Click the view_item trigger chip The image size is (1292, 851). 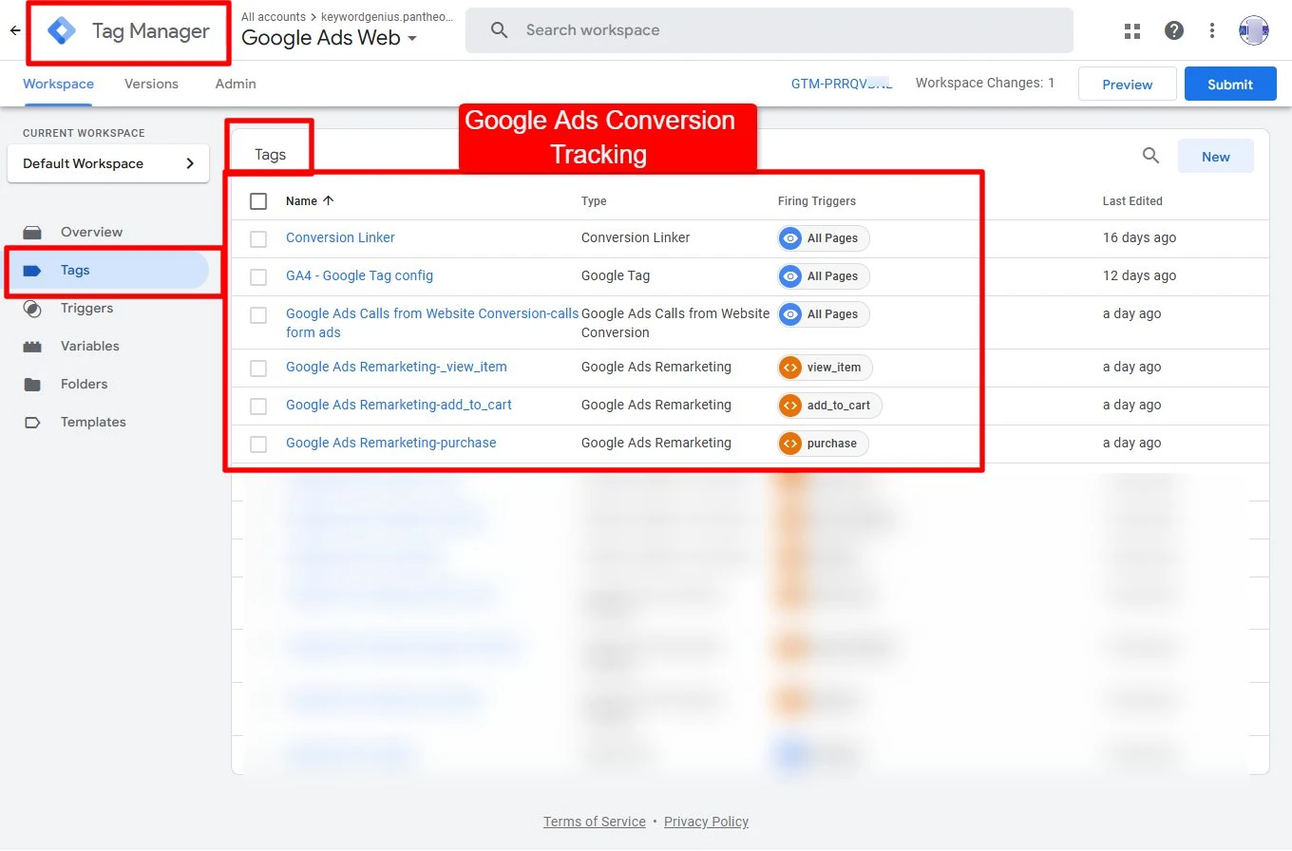point(825,368)
